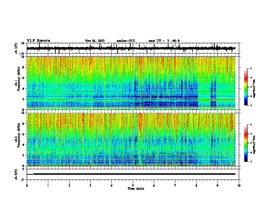This screenshot has width=269, height=208.
Task: Click the ch.1 colorbar "log(PSD)(V²/Hz)" label
Action: pyautogui.click(x=254, y=89)
